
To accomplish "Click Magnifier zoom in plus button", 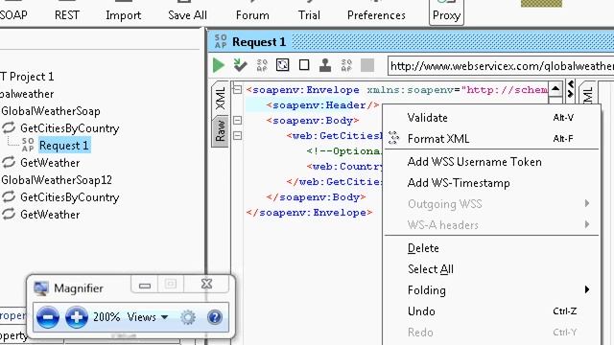I will [77, 317].
